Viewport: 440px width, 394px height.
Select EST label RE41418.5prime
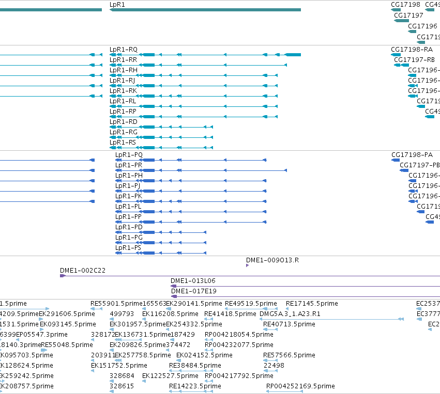click(230, 314)
